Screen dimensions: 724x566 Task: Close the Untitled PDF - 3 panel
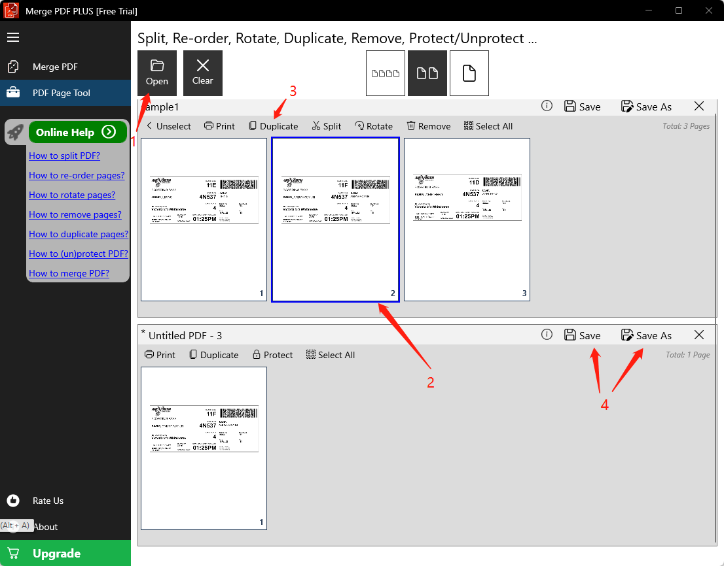(x=699, y=335)
